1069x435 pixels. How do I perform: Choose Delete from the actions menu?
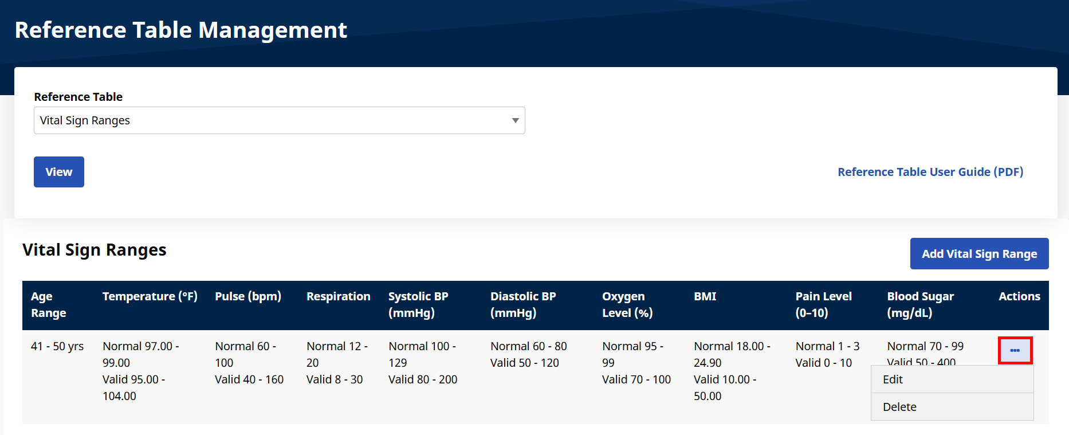[952, 407]
